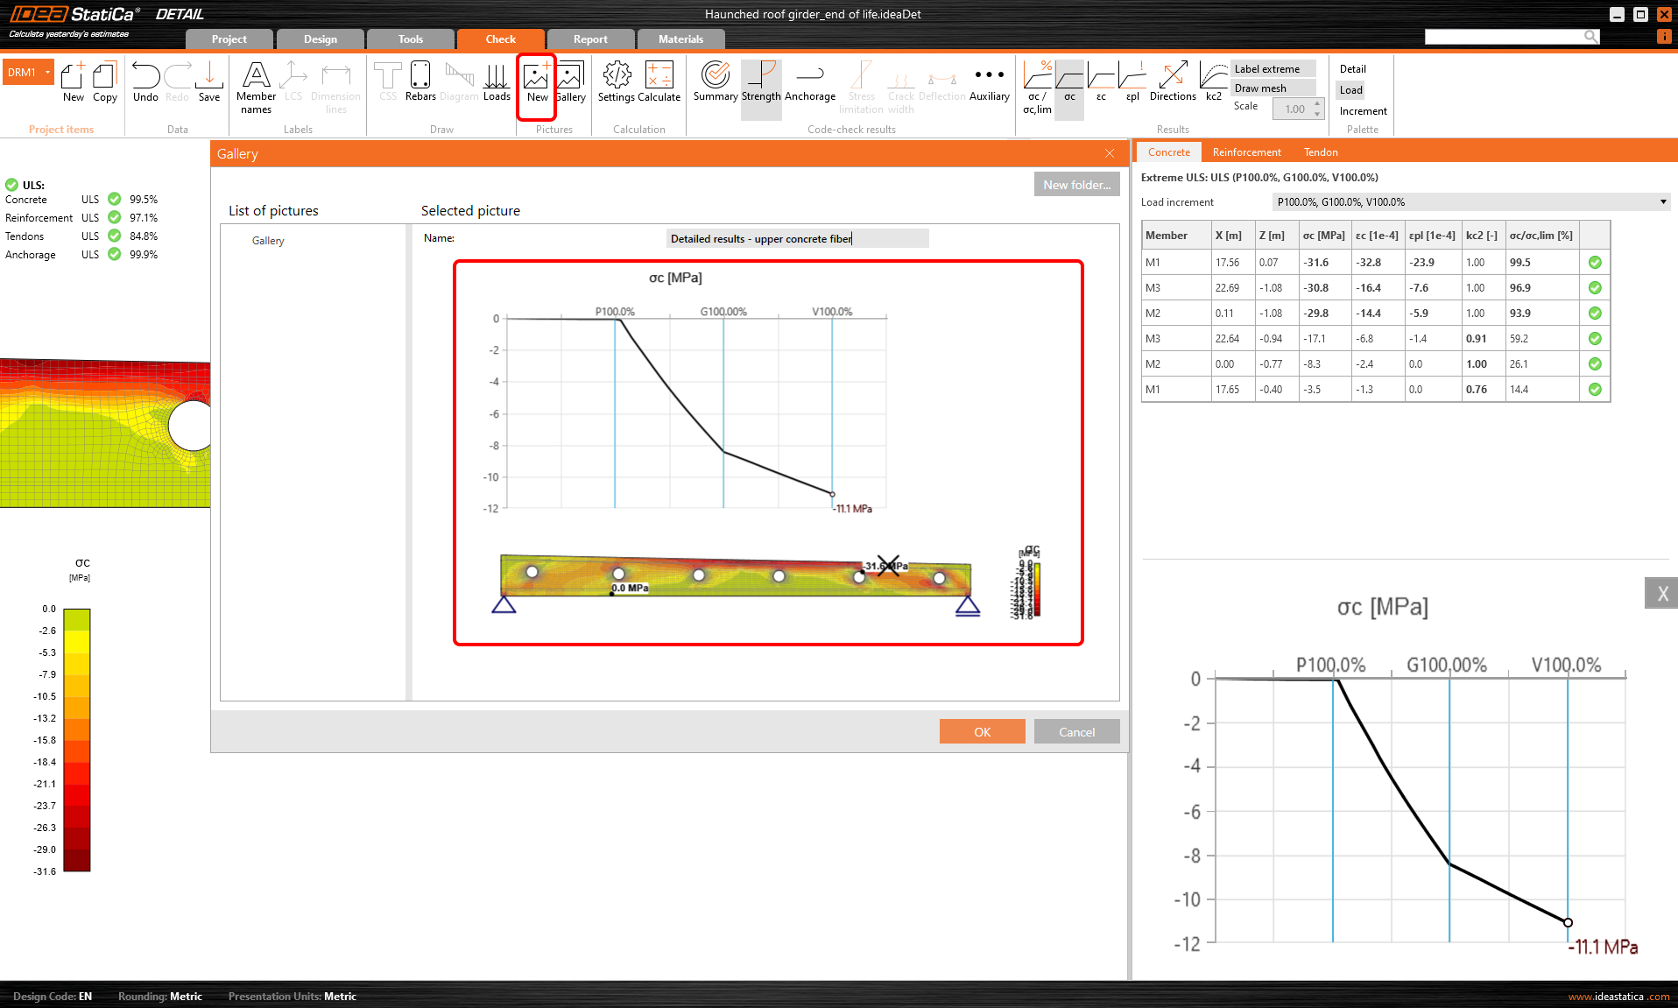Confirm the Gallery dialog with OK
Image resolution: width=1678 pixels, height=1008 pixels.
(982, 732)
